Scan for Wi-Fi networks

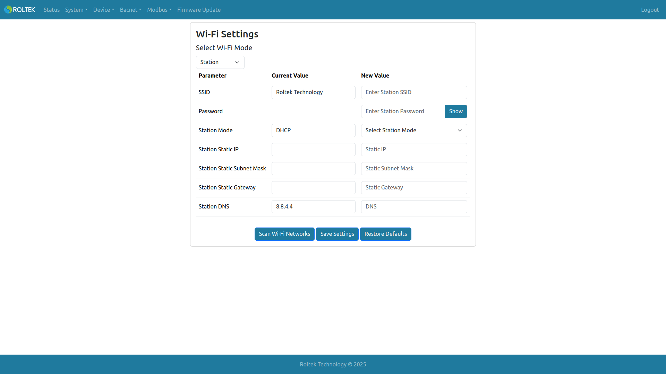pyautogui.click(x=284, y=234)
